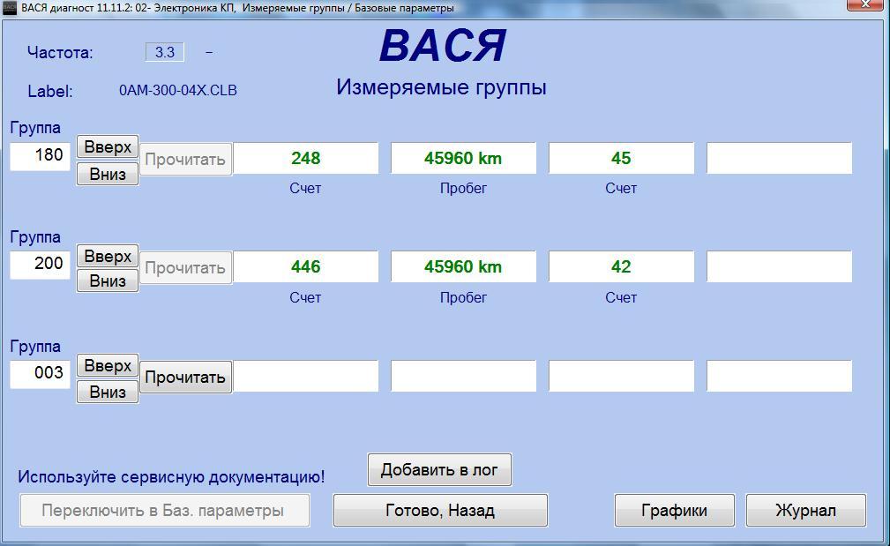Screen dimensions: 890x546
Task: Click the Используйте сервисную документацию! notice
Action: pos(171,476)
